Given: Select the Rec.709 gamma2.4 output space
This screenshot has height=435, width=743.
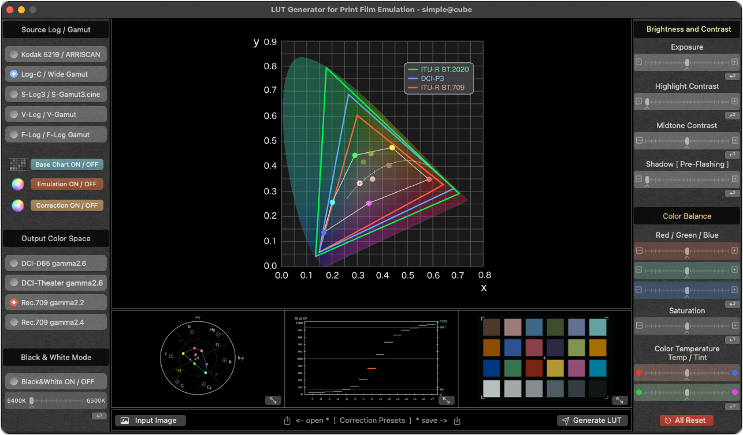Looking at the screenshot, I should 56,322.
